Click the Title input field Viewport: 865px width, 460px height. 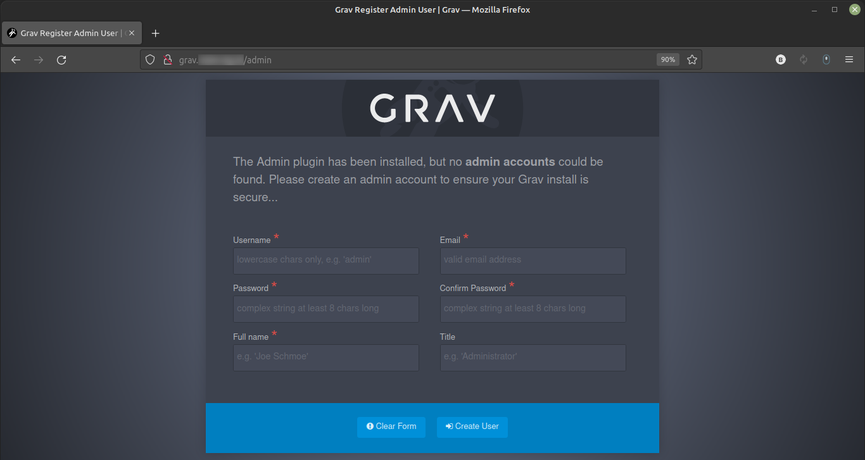tap(533, 357)
